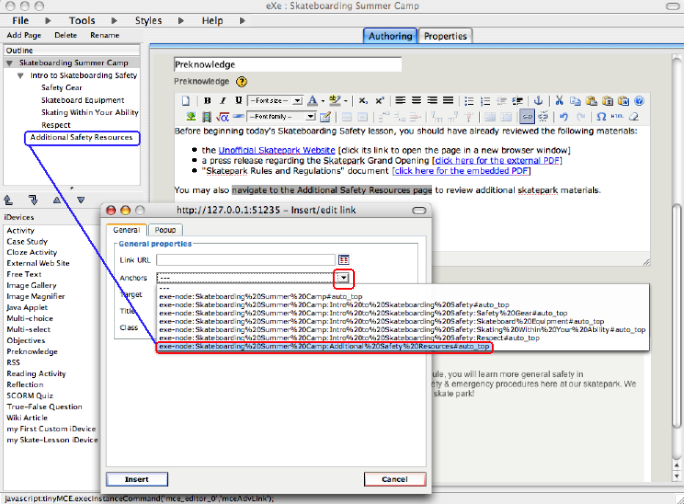684x504 pixels.
Task: Insert an image with the picture icon
Action: [x=191, y=117]
